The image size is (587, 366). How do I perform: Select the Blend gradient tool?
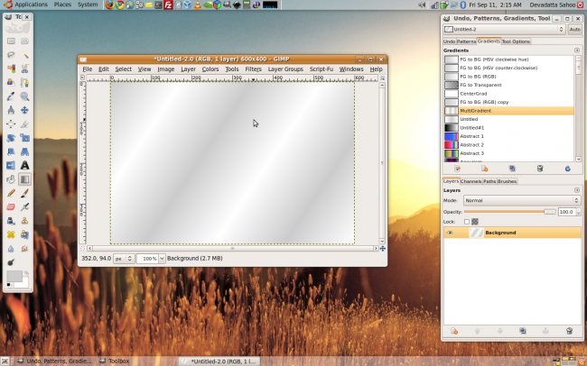pyautogui.click(x=24, y=179)
